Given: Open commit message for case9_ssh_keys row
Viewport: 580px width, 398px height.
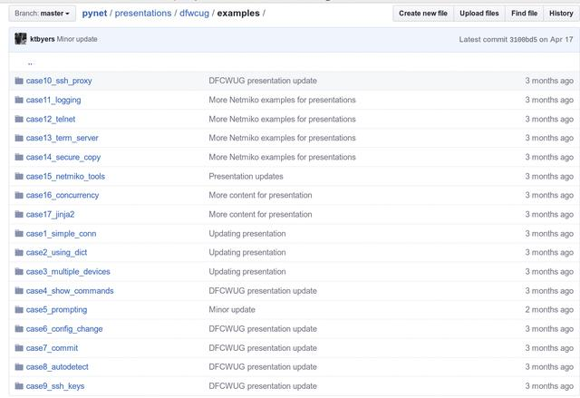Looking at the screenshot, I should tap(263, 386).
